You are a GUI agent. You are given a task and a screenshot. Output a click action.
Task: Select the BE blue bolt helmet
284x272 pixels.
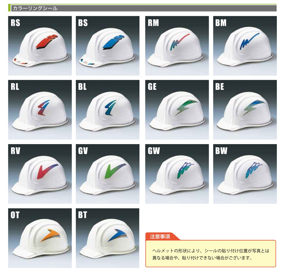point(245,110)
